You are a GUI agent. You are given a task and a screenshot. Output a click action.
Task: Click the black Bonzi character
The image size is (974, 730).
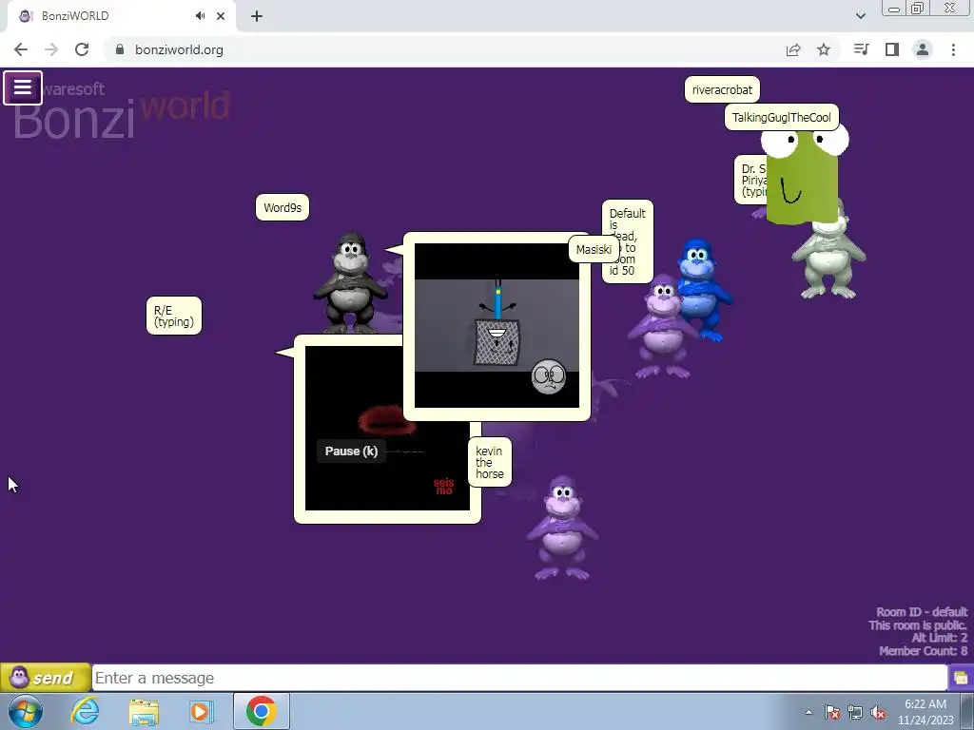[x=350, y=282]
